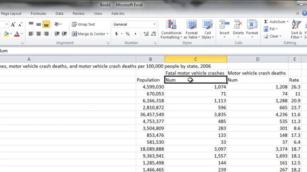Viewport: 307px width, 172px height.
Task: Click the Decrease Decimal icon
Action: coord(153,34)
